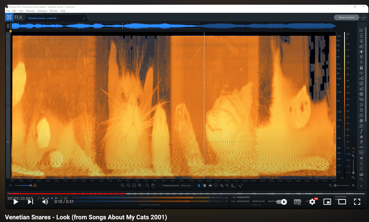The width and height of the screenshot is (369, 222).
Task: Adjust the waveform/spectrogram opacity slider
Action: 24,186
